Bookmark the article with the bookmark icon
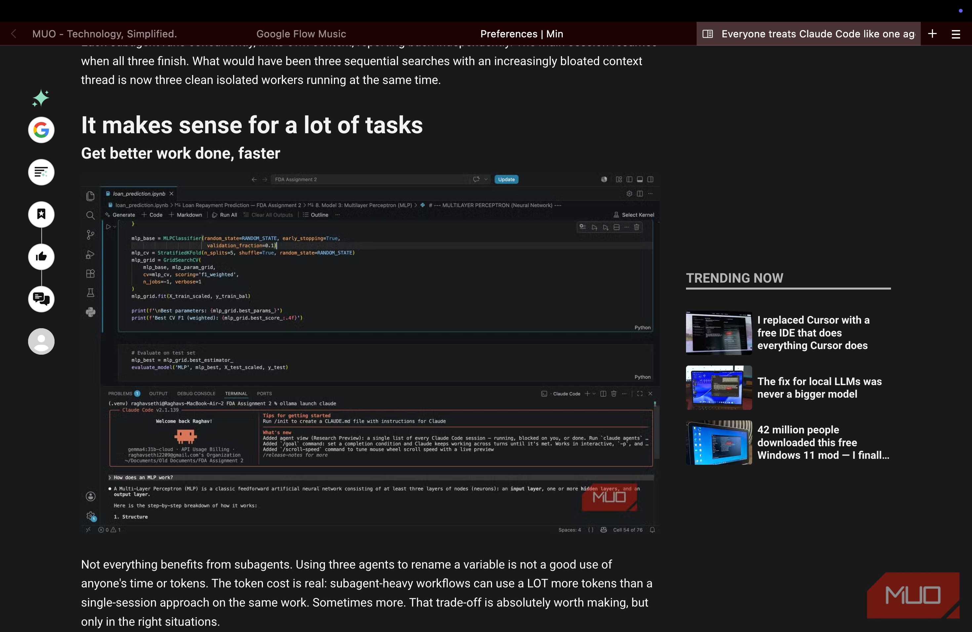 [x=41, y=214]
